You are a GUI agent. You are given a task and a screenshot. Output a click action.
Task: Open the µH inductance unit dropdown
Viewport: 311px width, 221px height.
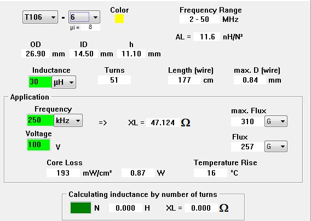point(64,82)
